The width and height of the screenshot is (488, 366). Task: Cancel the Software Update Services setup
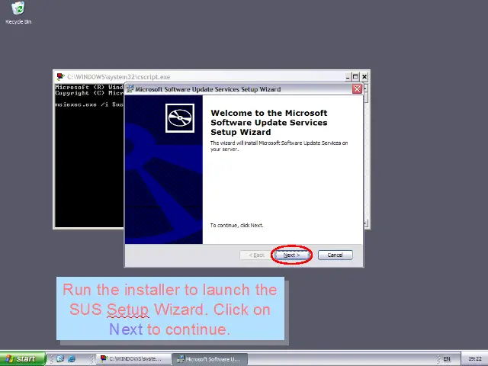(x=335, y=255)
